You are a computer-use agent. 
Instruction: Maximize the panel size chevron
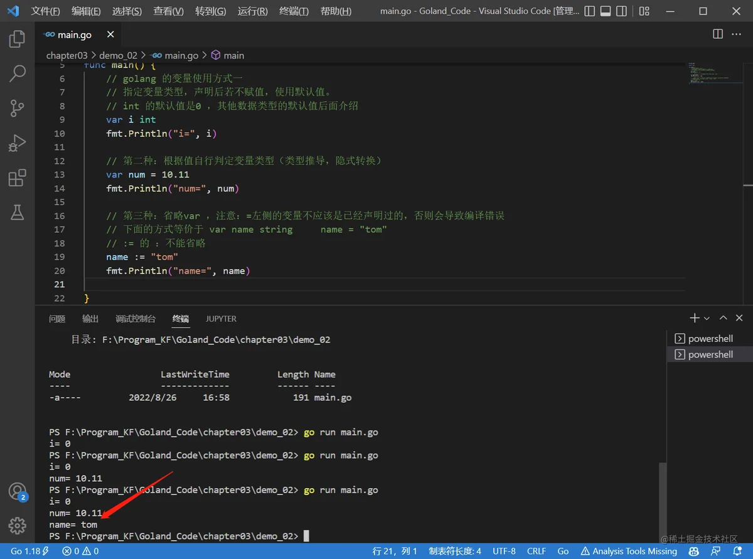point(723,318)
